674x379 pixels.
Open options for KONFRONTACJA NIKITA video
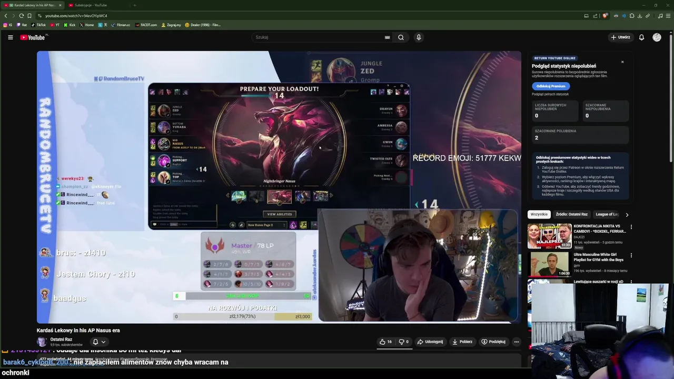(x=631, y=227)
